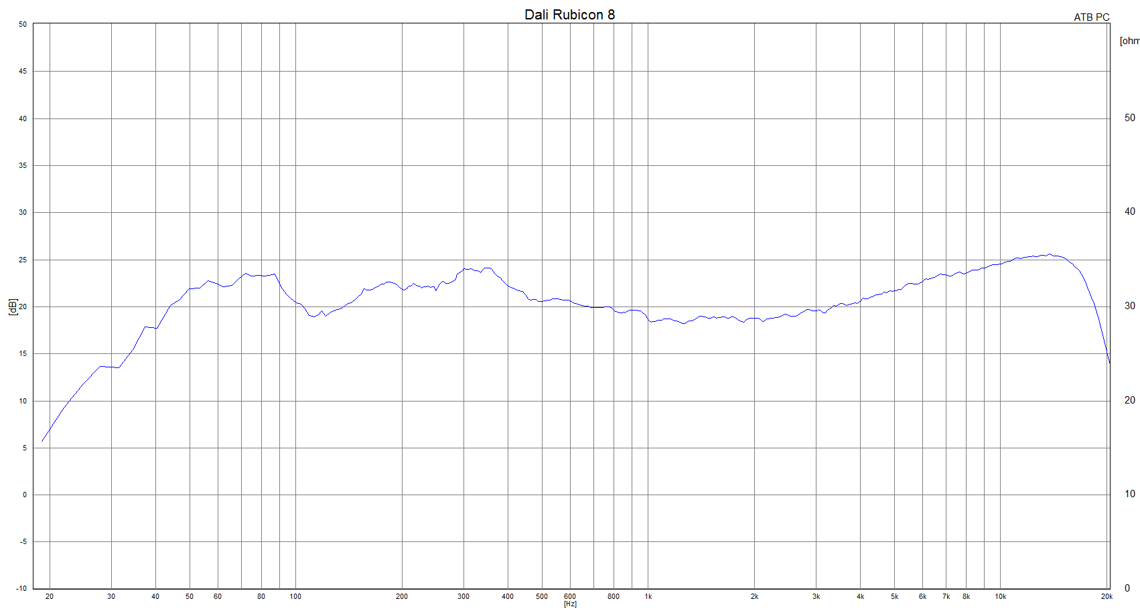Click the [ohm unit label
The height and width of the screenshot is (615, 1140).
[x=1129, y=41]
